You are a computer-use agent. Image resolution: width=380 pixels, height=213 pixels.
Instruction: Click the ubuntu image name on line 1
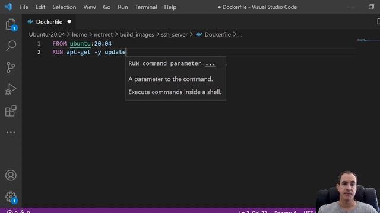click(80, 43)
